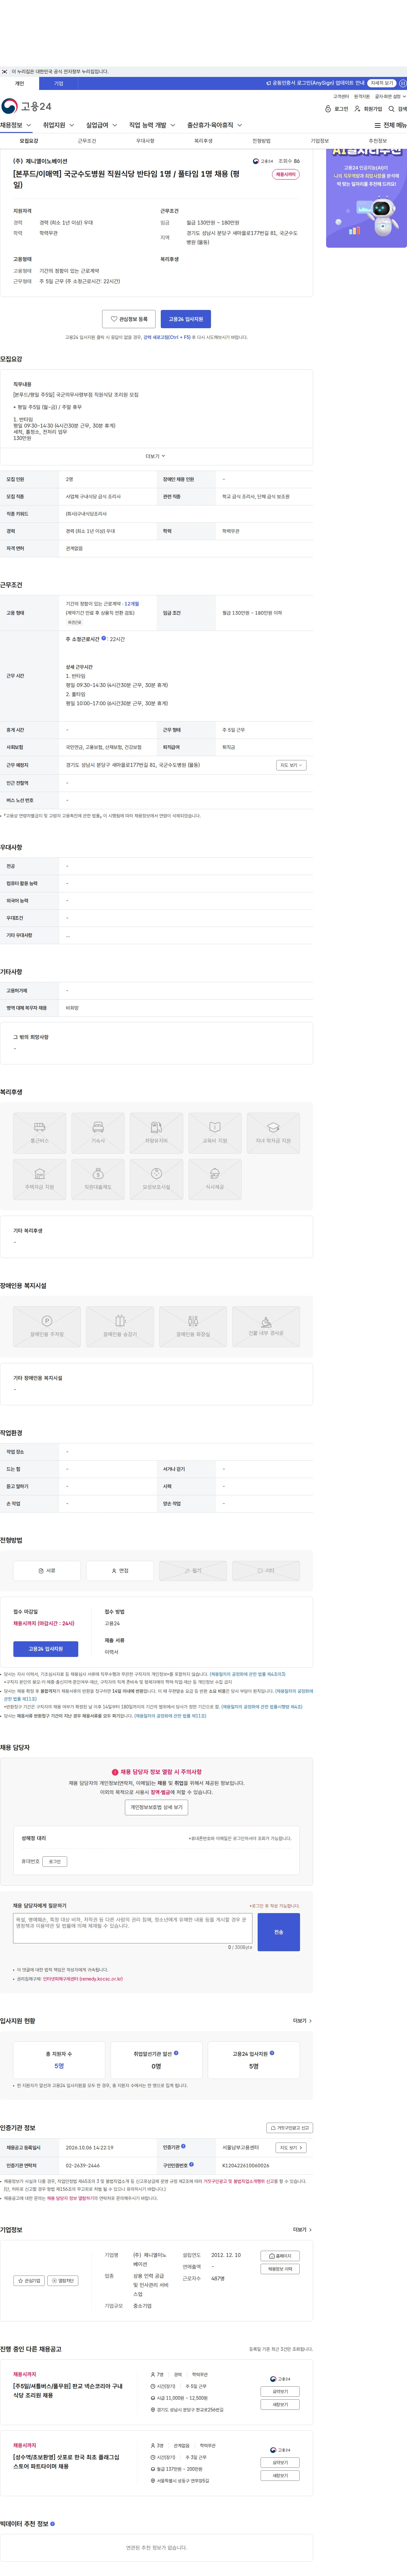Open the 지도 보기 dropdown in 근무 예정지
The height and width of the screenshot is (2576, 407).
pyautogui.click(x=290, y=765)
